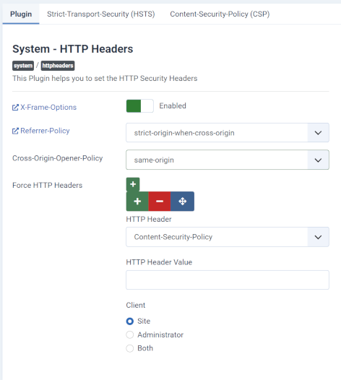Toggle the X-Frame-Options Enabled switch

140,106
